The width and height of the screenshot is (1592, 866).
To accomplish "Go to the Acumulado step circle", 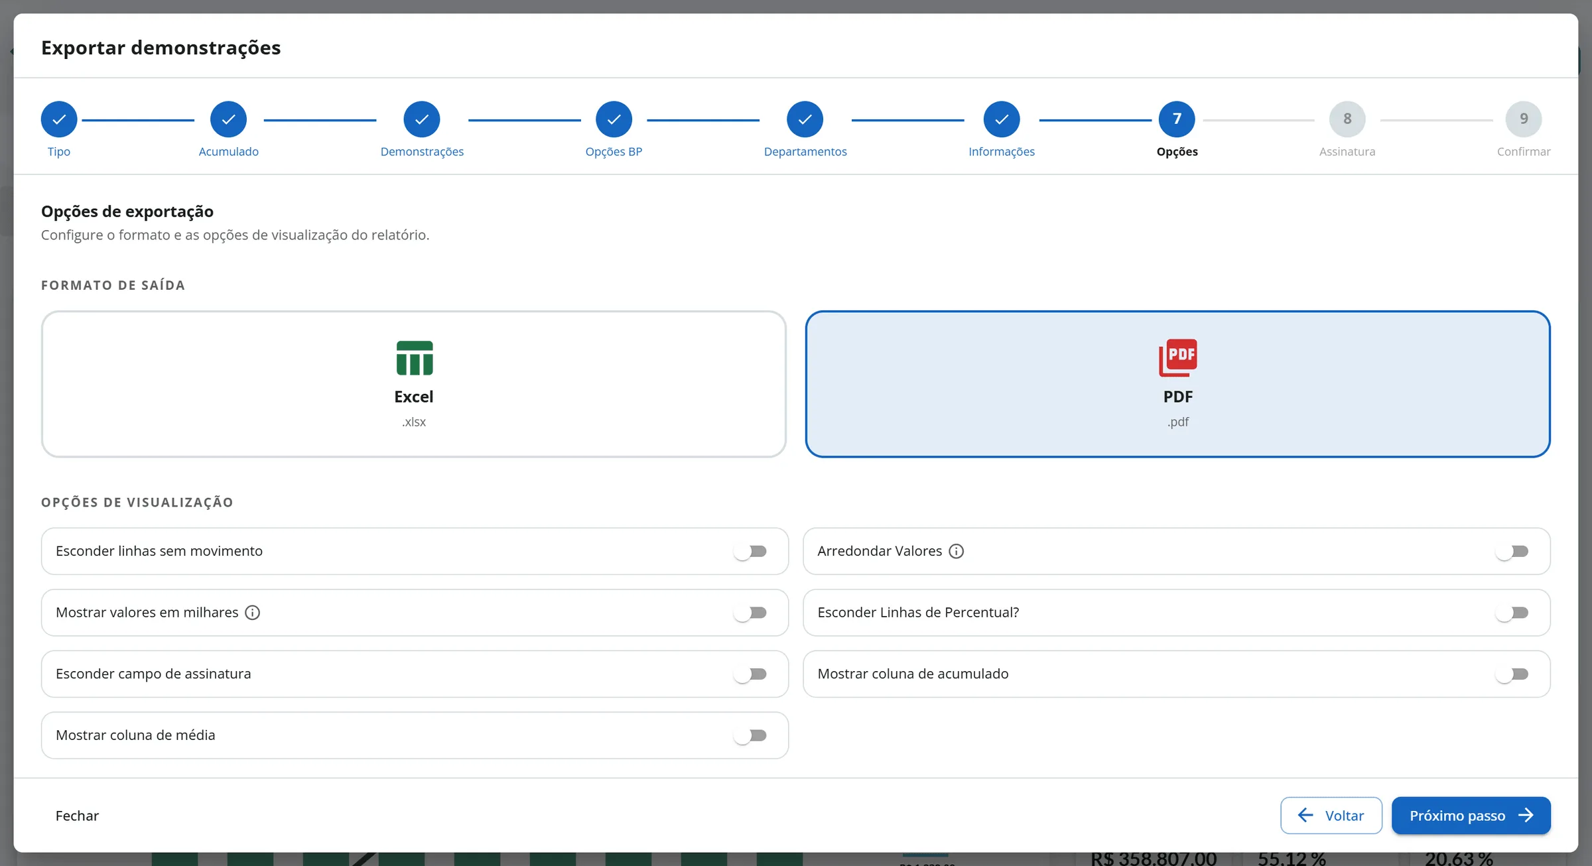I will (228, 119).
